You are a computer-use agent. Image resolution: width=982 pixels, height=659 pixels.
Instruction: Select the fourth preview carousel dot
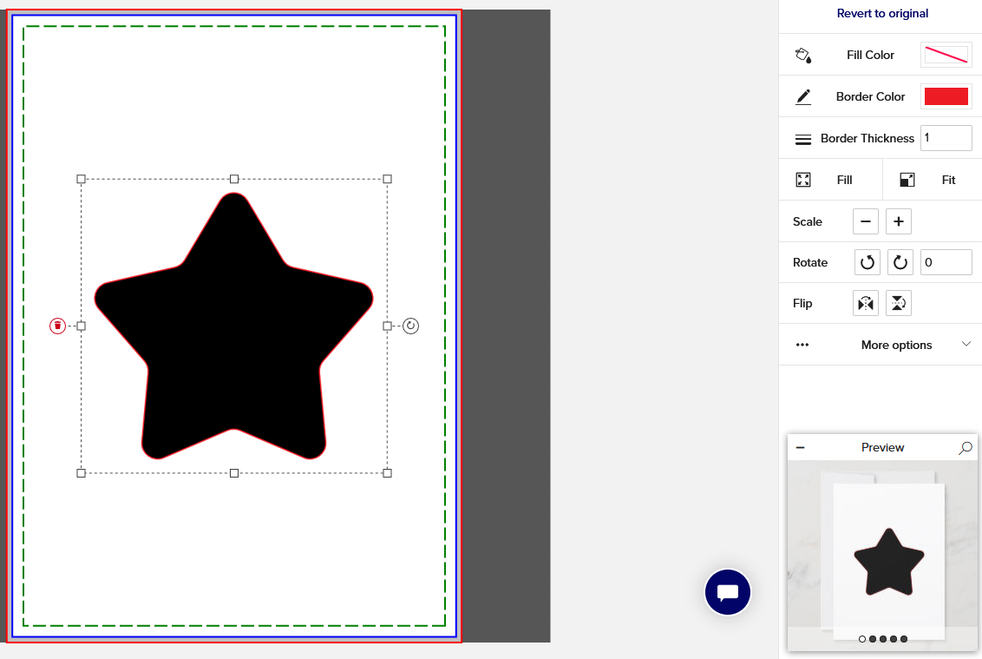coord(893,639)
